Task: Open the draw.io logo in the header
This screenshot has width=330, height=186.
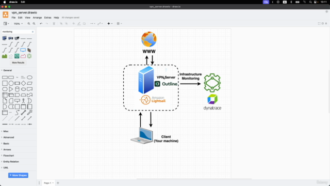Action: pos(6,14)
